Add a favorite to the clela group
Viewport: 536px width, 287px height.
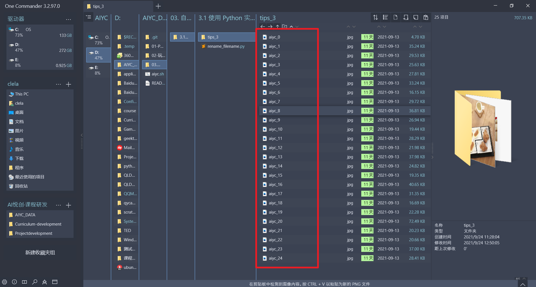coord(69,84)
